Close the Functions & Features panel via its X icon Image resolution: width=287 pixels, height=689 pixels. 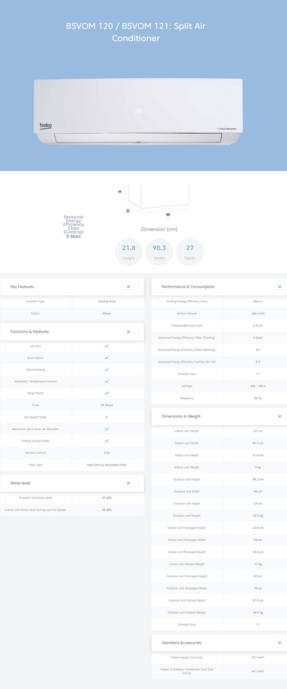click(128, 332)
